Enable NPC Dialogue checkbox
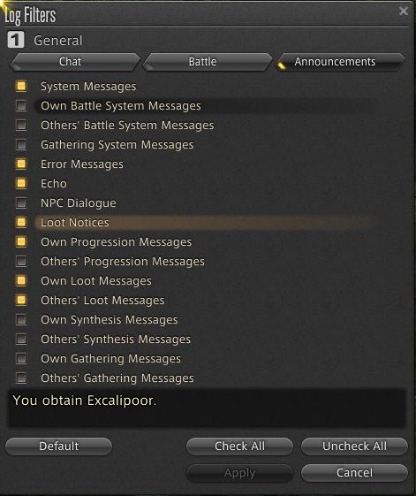The image size is (416, 496). tap(21, 202)
